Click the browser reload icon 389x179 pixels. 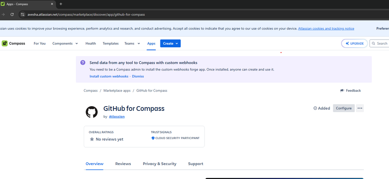(12, 15)
